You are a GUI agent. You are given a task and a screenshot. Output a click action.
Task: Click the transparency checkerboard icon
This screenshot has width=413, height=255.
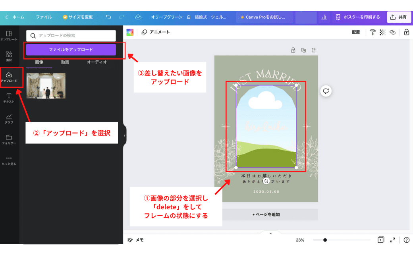(x=382, y=33)
